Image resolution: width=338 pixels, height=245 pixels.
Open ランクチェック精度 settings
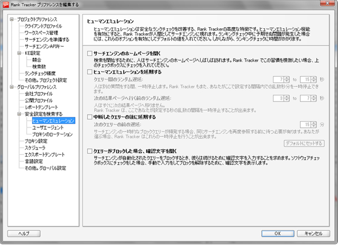[x=40, y=73]
